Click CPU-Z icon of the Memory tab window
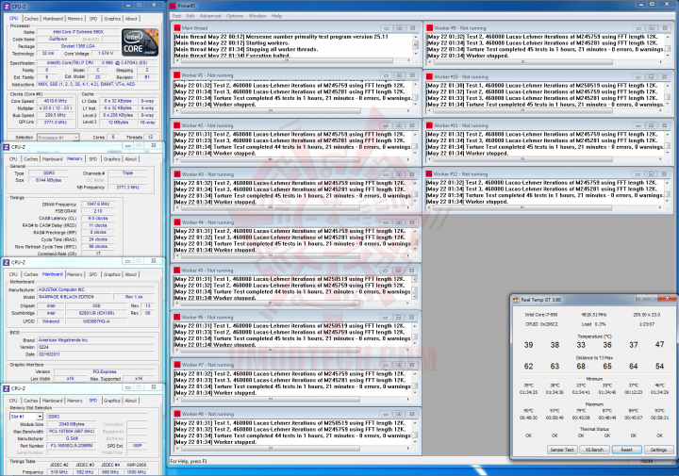Viewport: 679px width, 476px height. [7, 147]
